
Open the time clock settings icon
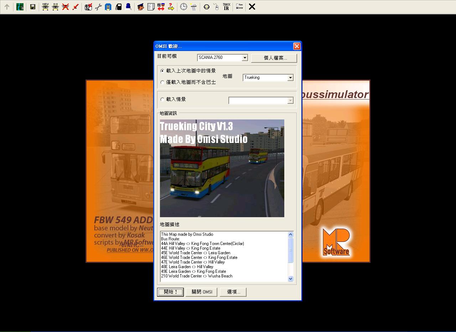[183, 7]
